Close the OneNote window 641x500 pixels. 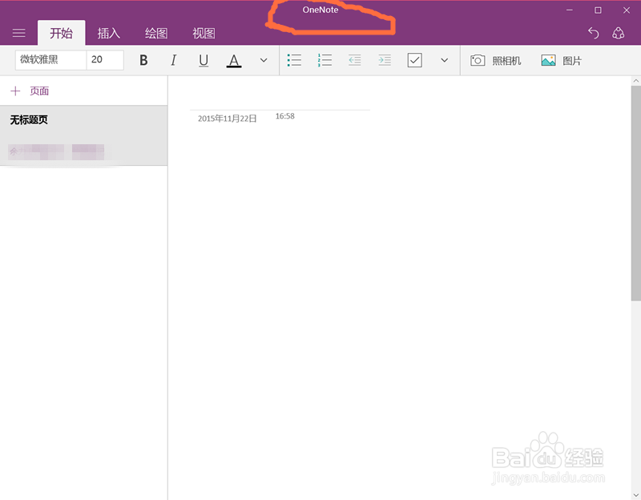(627, 10)
